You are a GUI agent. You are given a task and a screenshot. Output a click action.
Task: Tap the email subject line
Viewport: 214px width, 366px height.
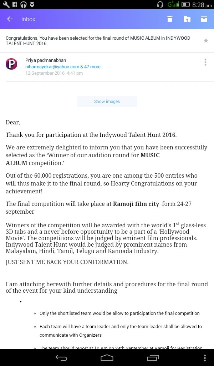pos(98,41)
